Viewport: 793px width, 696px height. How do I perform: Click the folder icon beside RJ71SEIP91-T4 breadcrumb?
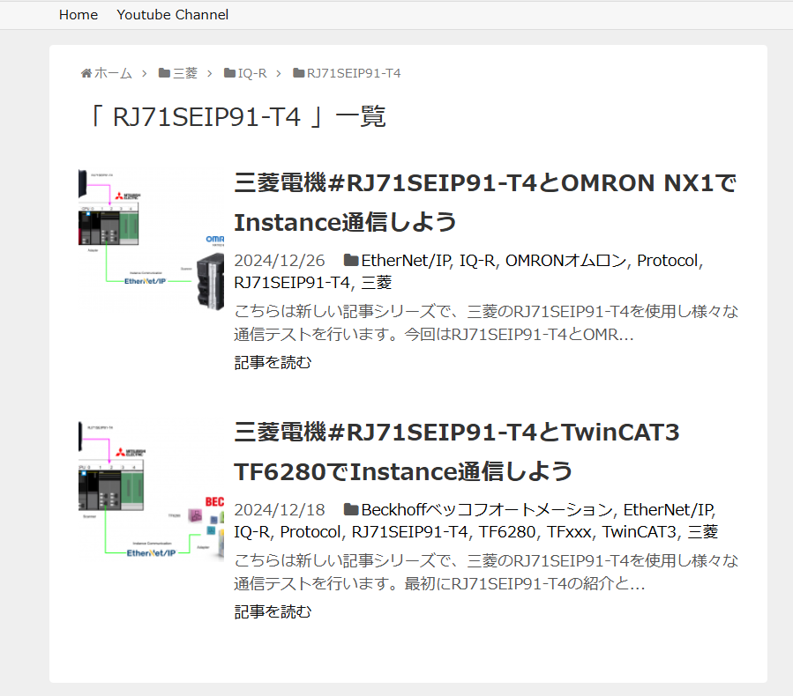click(x=300, y=73)
